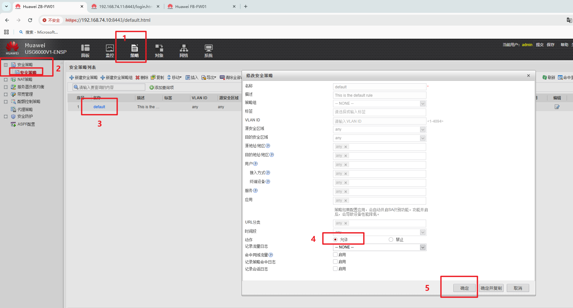Open the 系统 system icon
This screenshot has width=573, height=308.
[x=208, y=51]
